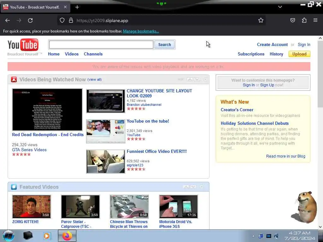
Task: Open the Windows Start orb
Action: 9,236
